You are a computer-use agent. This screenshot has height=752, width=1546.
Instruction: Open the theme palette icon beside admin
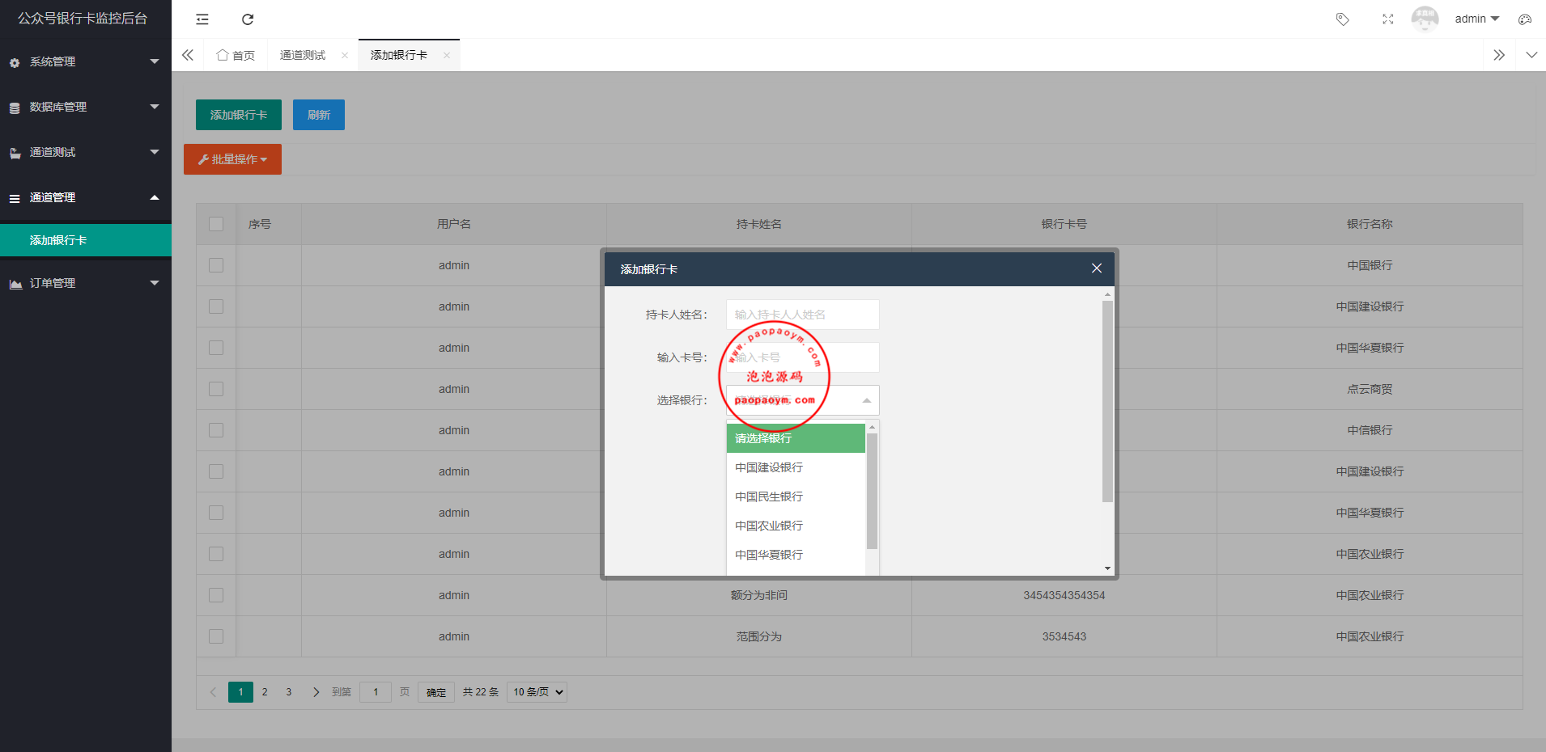tap(1525, 19)
